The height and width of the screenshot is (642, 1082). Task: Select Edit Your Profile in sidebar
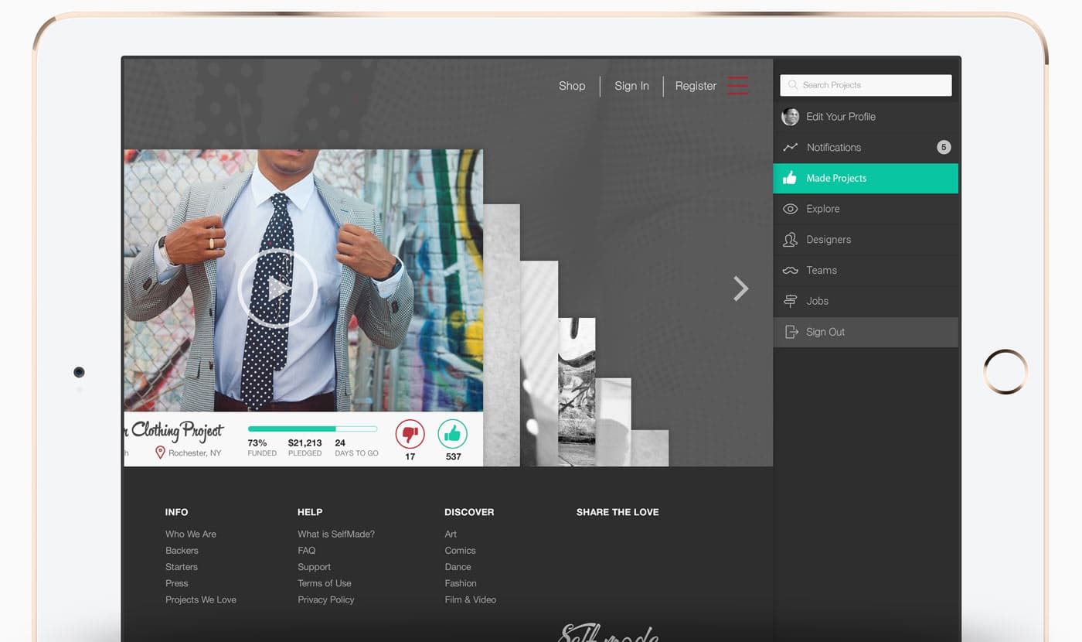pyautogui.click(x=866, y=117)
